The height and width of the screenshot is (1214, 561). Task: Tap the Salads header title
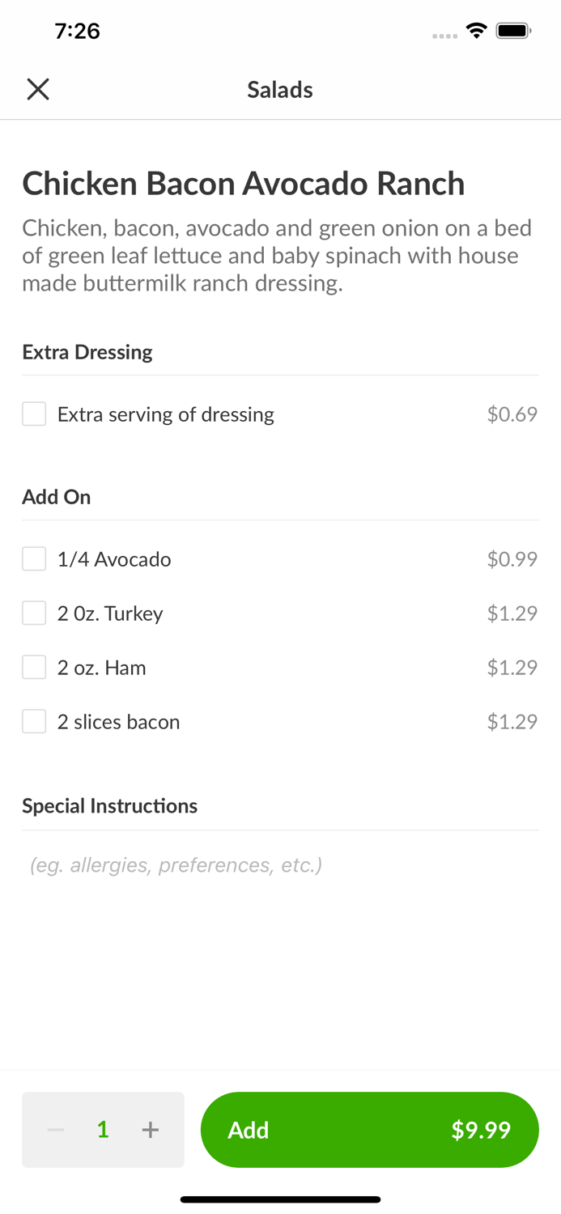coord(280,90)
